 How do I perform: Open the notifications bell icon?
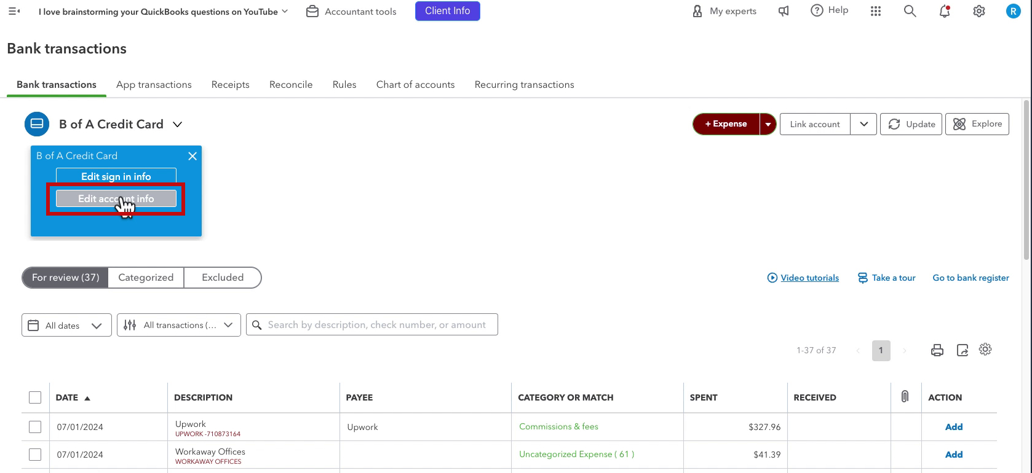pos(945,11)
